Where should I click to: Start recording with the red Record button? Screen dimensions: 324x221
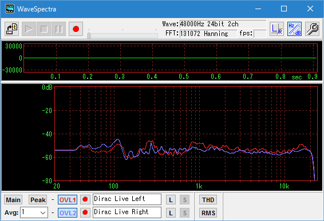pyautogui.click(x=76, y=29)
